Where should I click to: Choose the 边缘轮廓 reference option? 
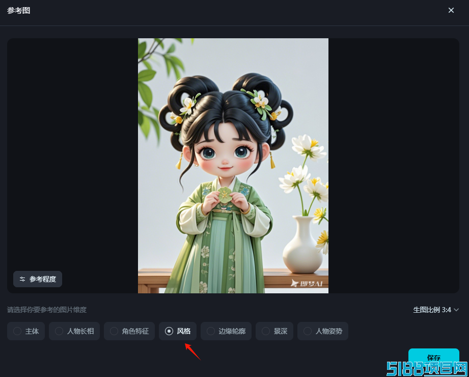tap(226, 331)
